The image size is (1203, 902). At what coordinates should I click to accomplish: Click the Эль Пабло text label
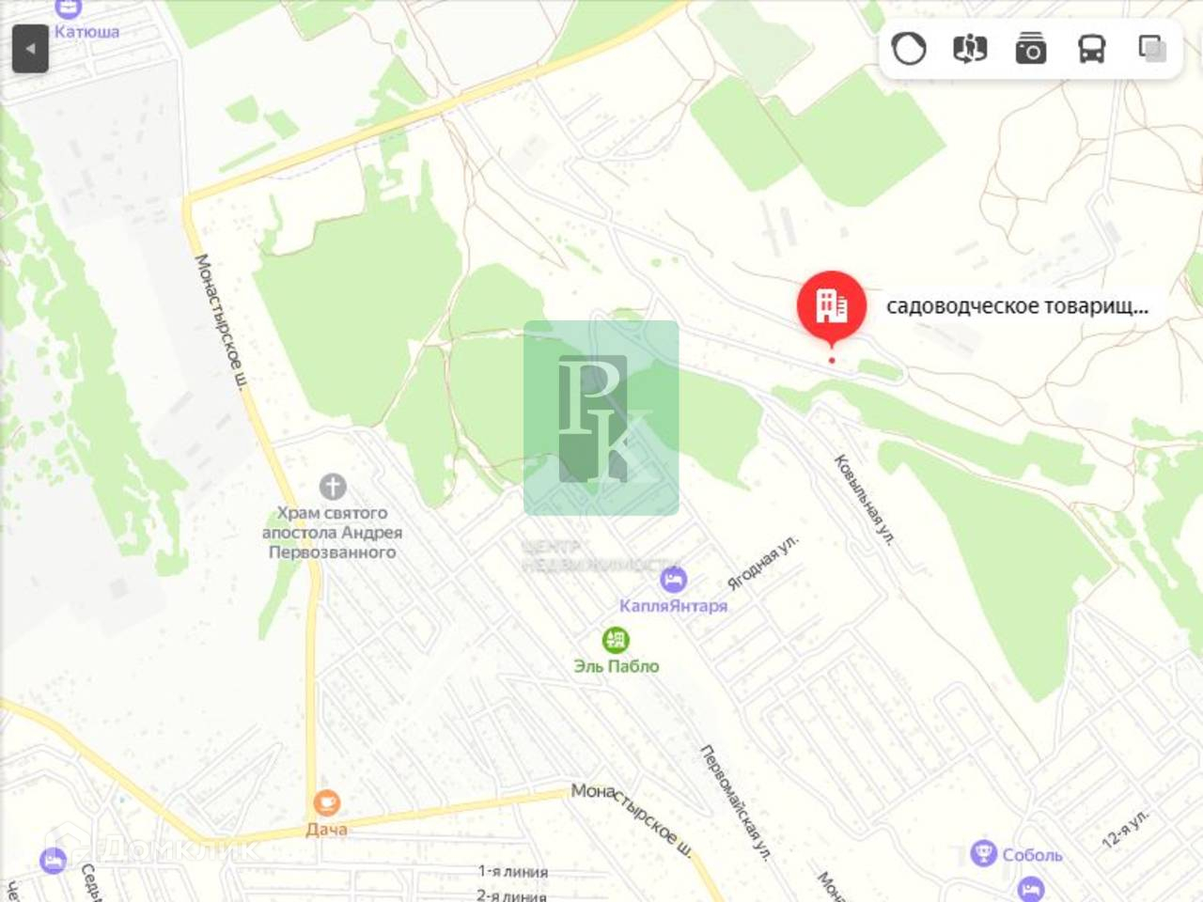point(617,666)
